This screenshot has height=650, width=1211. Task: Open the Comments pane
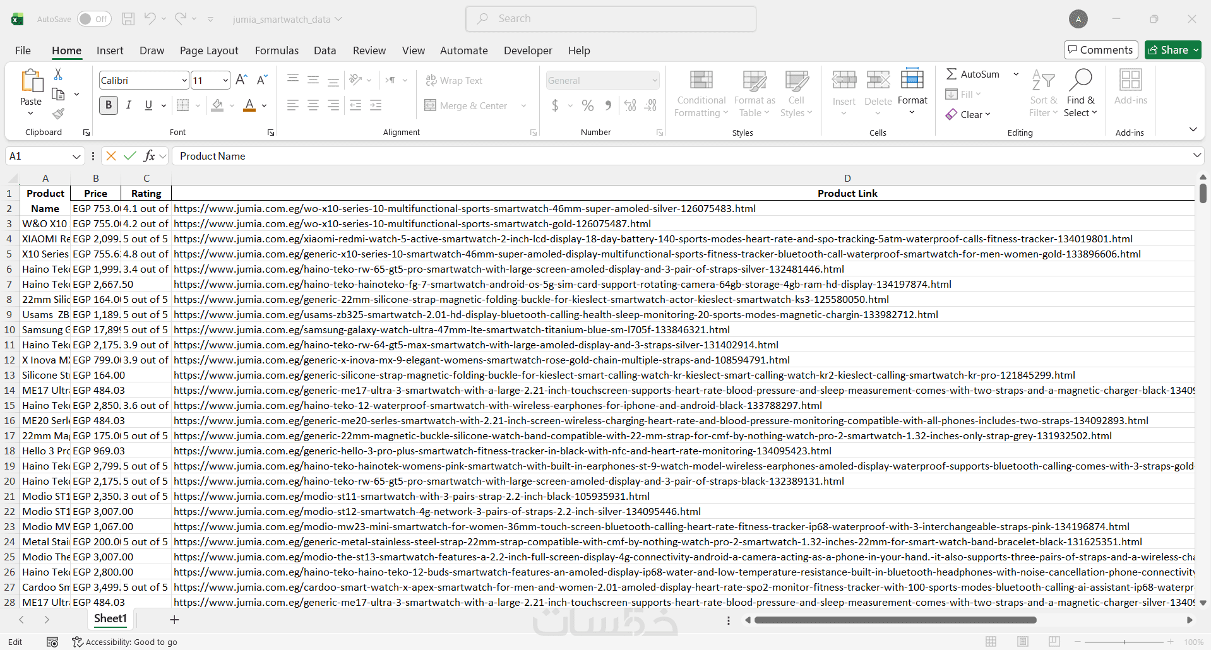coord(1101,50)
